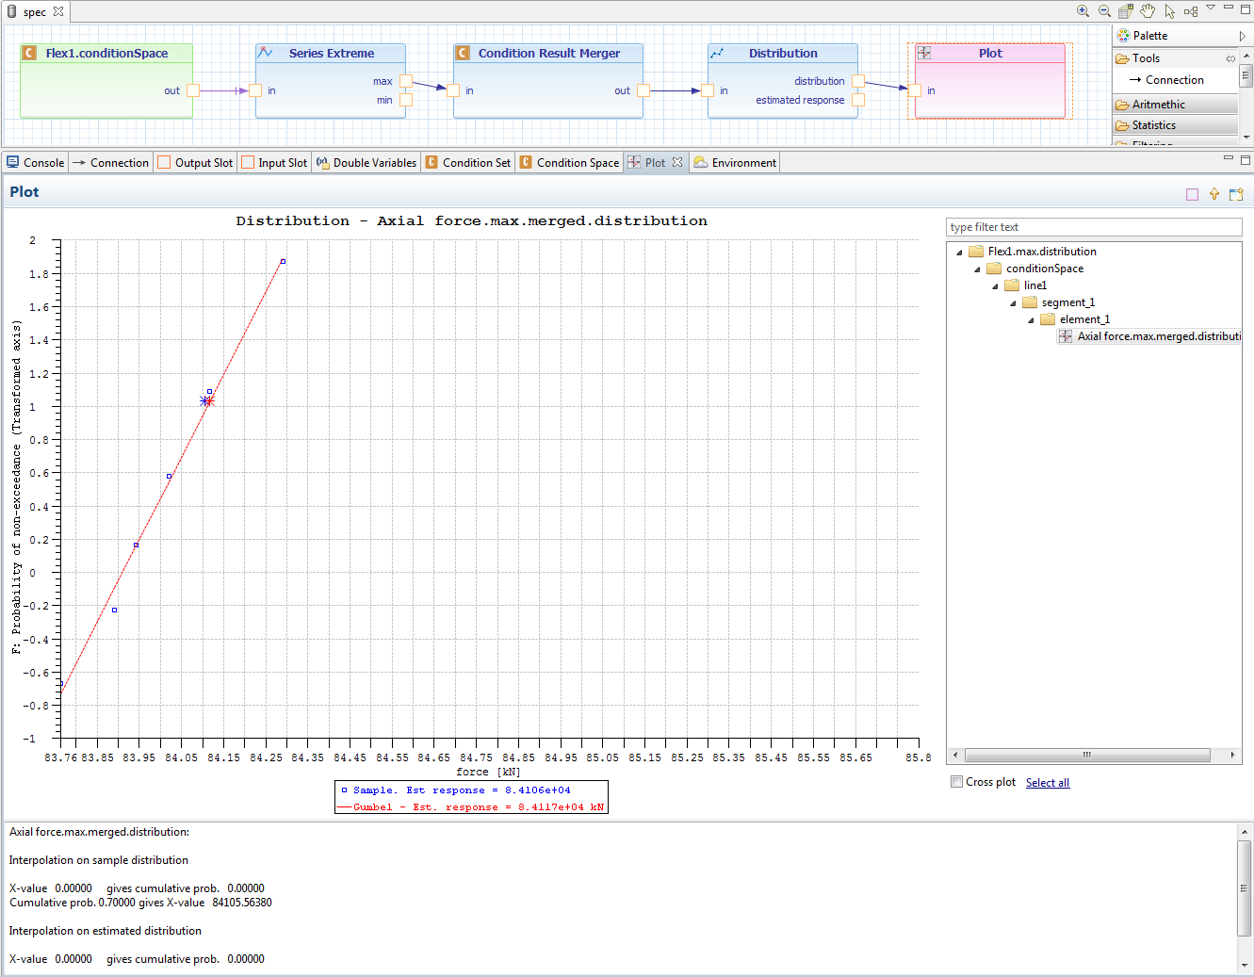This screenshot has height=977, width=1254.
Task: Expand the Statistics palette drawer
Action: pos(1154,125)
